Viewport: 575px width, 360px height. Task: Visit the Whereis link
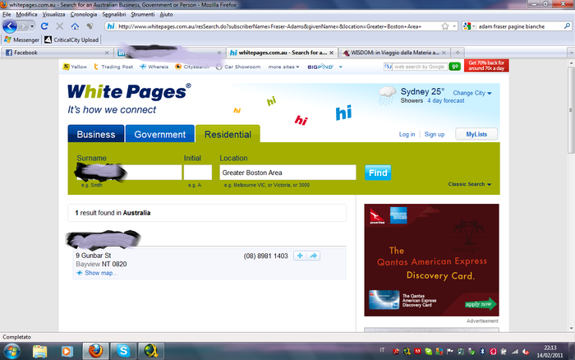click(x=154, y=67)
